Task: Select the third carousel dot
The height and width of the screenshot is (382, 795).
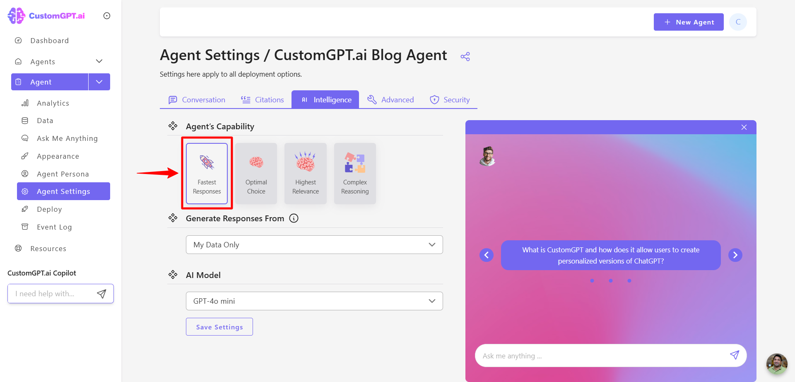Action: pyautogui.click(x=629, y=280)
